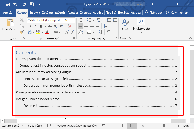This screenshot has width=194, height=129.
Task: Switch to Read Mode view
Action: click(x=122, y=126)
